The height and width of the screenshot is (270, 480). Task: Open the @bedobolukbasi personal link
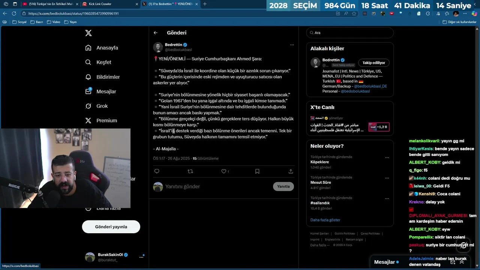click(355, 91)
